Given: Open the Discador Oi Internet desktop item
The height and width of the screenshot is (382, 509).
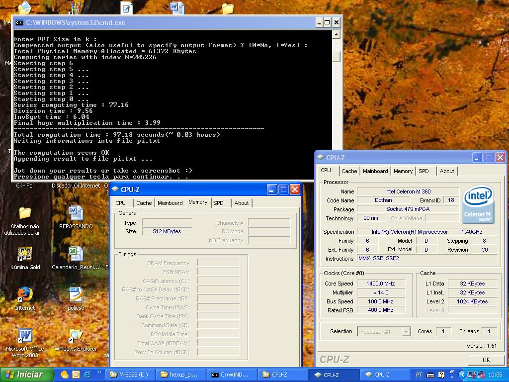Looking at the screenshot, I should (76, 186).
